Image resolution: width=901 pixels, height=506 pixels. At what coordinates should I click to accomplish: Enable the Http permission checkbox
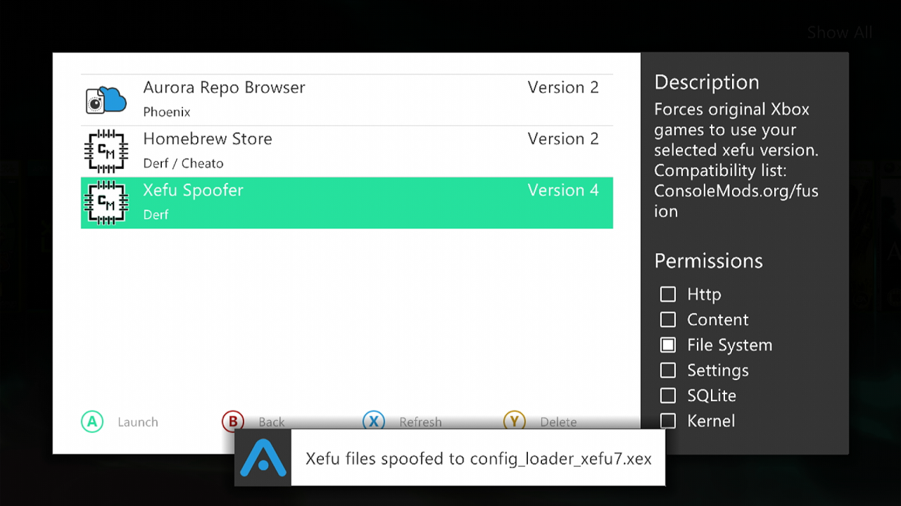(668, 294)
